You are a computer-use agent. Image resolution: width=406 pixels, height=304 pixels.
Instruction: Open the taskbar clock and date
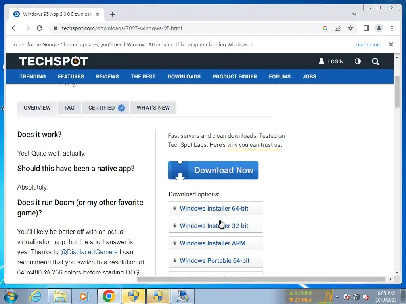pyautogui.click(x=386, y=296)
